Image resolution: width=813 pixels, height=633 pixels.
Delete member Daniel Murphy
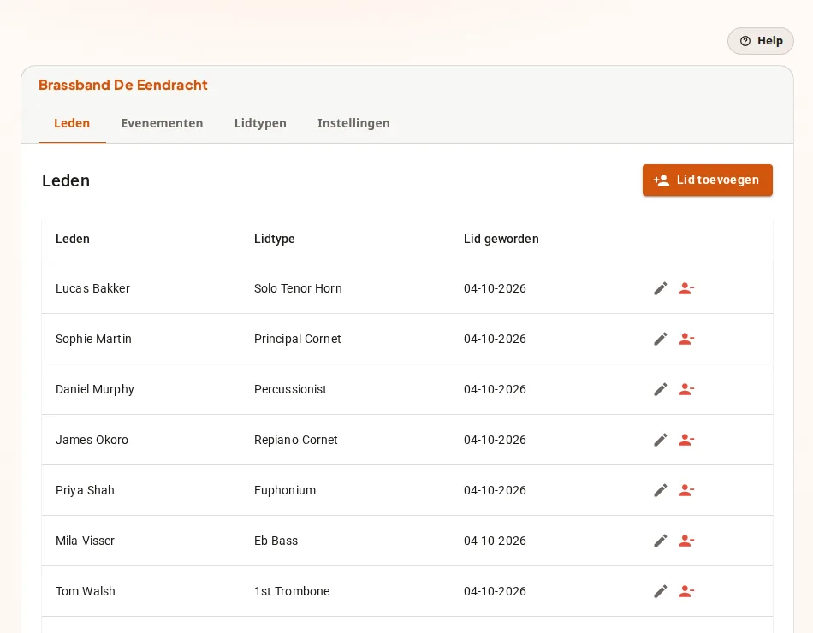tap(686, 389)
